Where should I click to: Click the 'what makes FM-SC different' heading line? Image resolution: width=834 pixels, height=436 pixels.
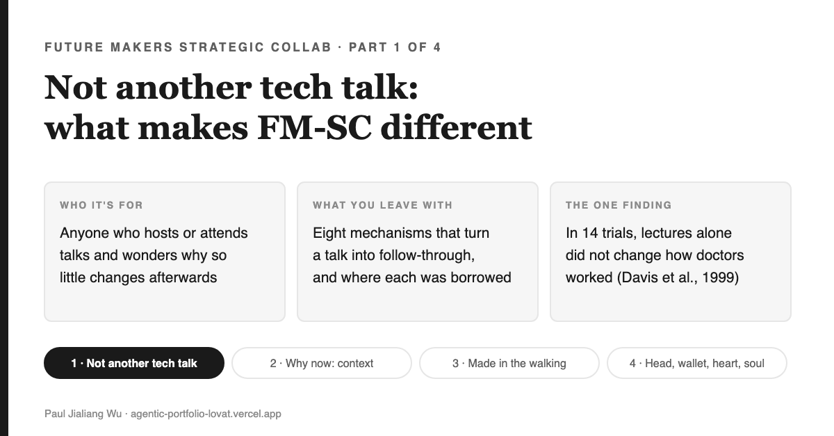coord(288,127)
